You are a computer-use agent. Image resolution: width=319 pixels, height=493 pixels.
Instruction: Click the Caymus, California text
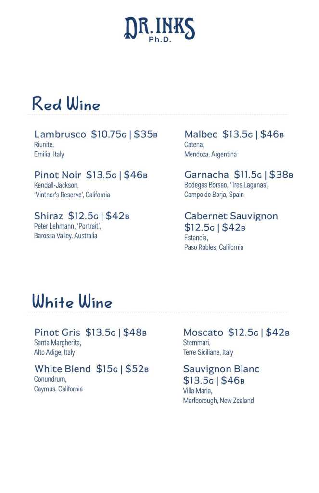pyautogui.click(x=58, y=389)
